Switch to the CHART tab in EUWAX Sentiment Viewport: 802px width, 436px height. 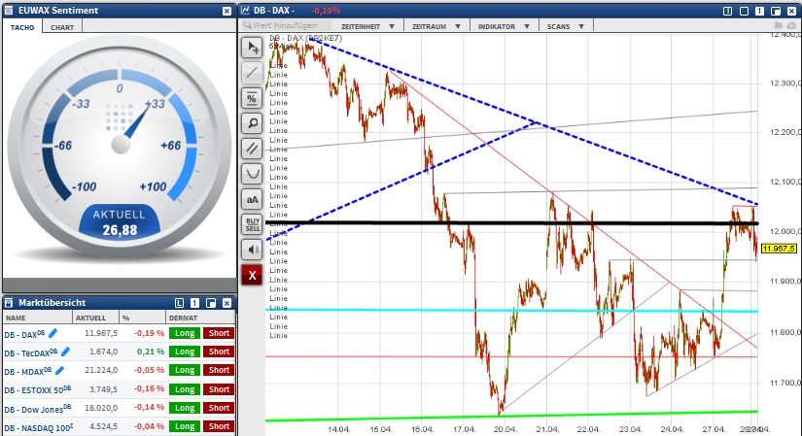pos(62,27)
